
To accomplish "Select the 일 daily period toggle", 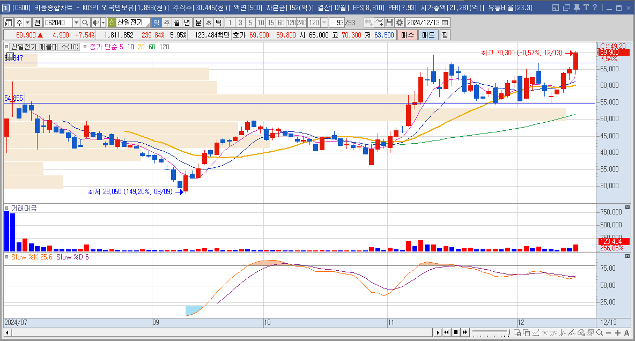I will pyautogui.click(x=156, y=23).
